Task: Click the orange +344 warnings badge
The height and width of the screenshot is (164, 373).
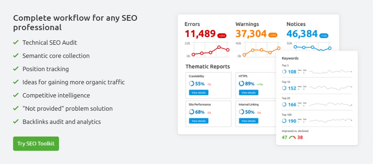Action: click(x=273, y=35)
